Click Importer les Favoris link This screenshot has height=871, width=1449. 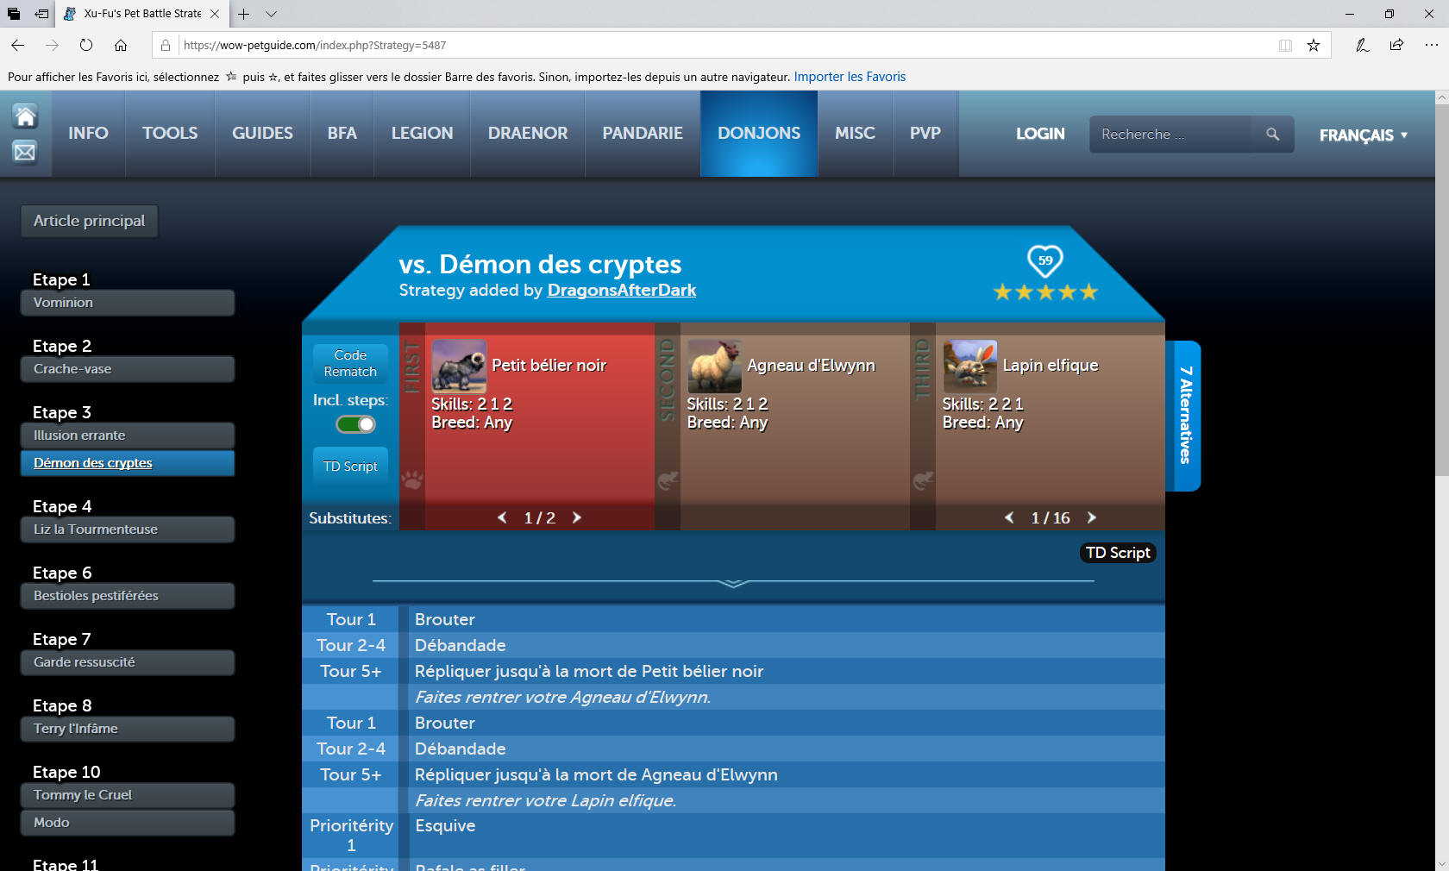coord(850,77)
